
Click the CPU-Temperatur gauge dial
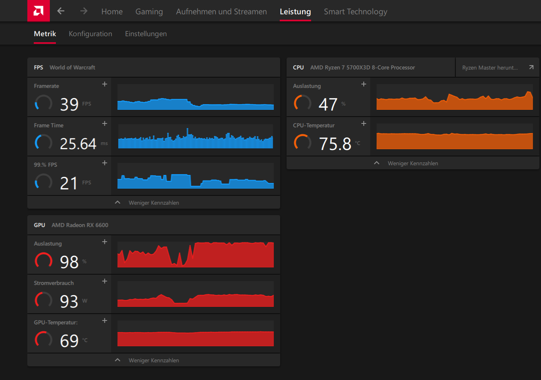(303, 143)
